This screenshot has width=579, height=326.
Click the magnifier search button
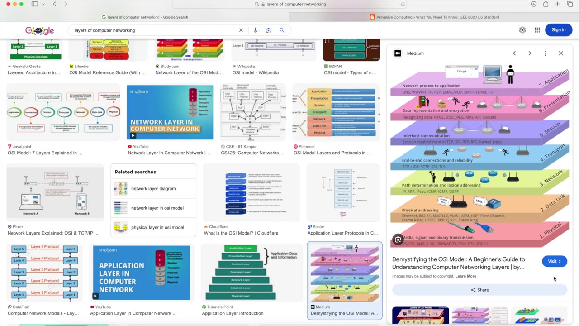[282, 30]
